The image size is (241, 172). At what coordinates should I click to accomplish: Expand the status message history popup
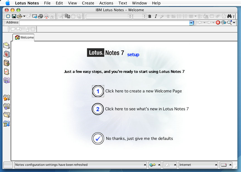pos(145,165)
